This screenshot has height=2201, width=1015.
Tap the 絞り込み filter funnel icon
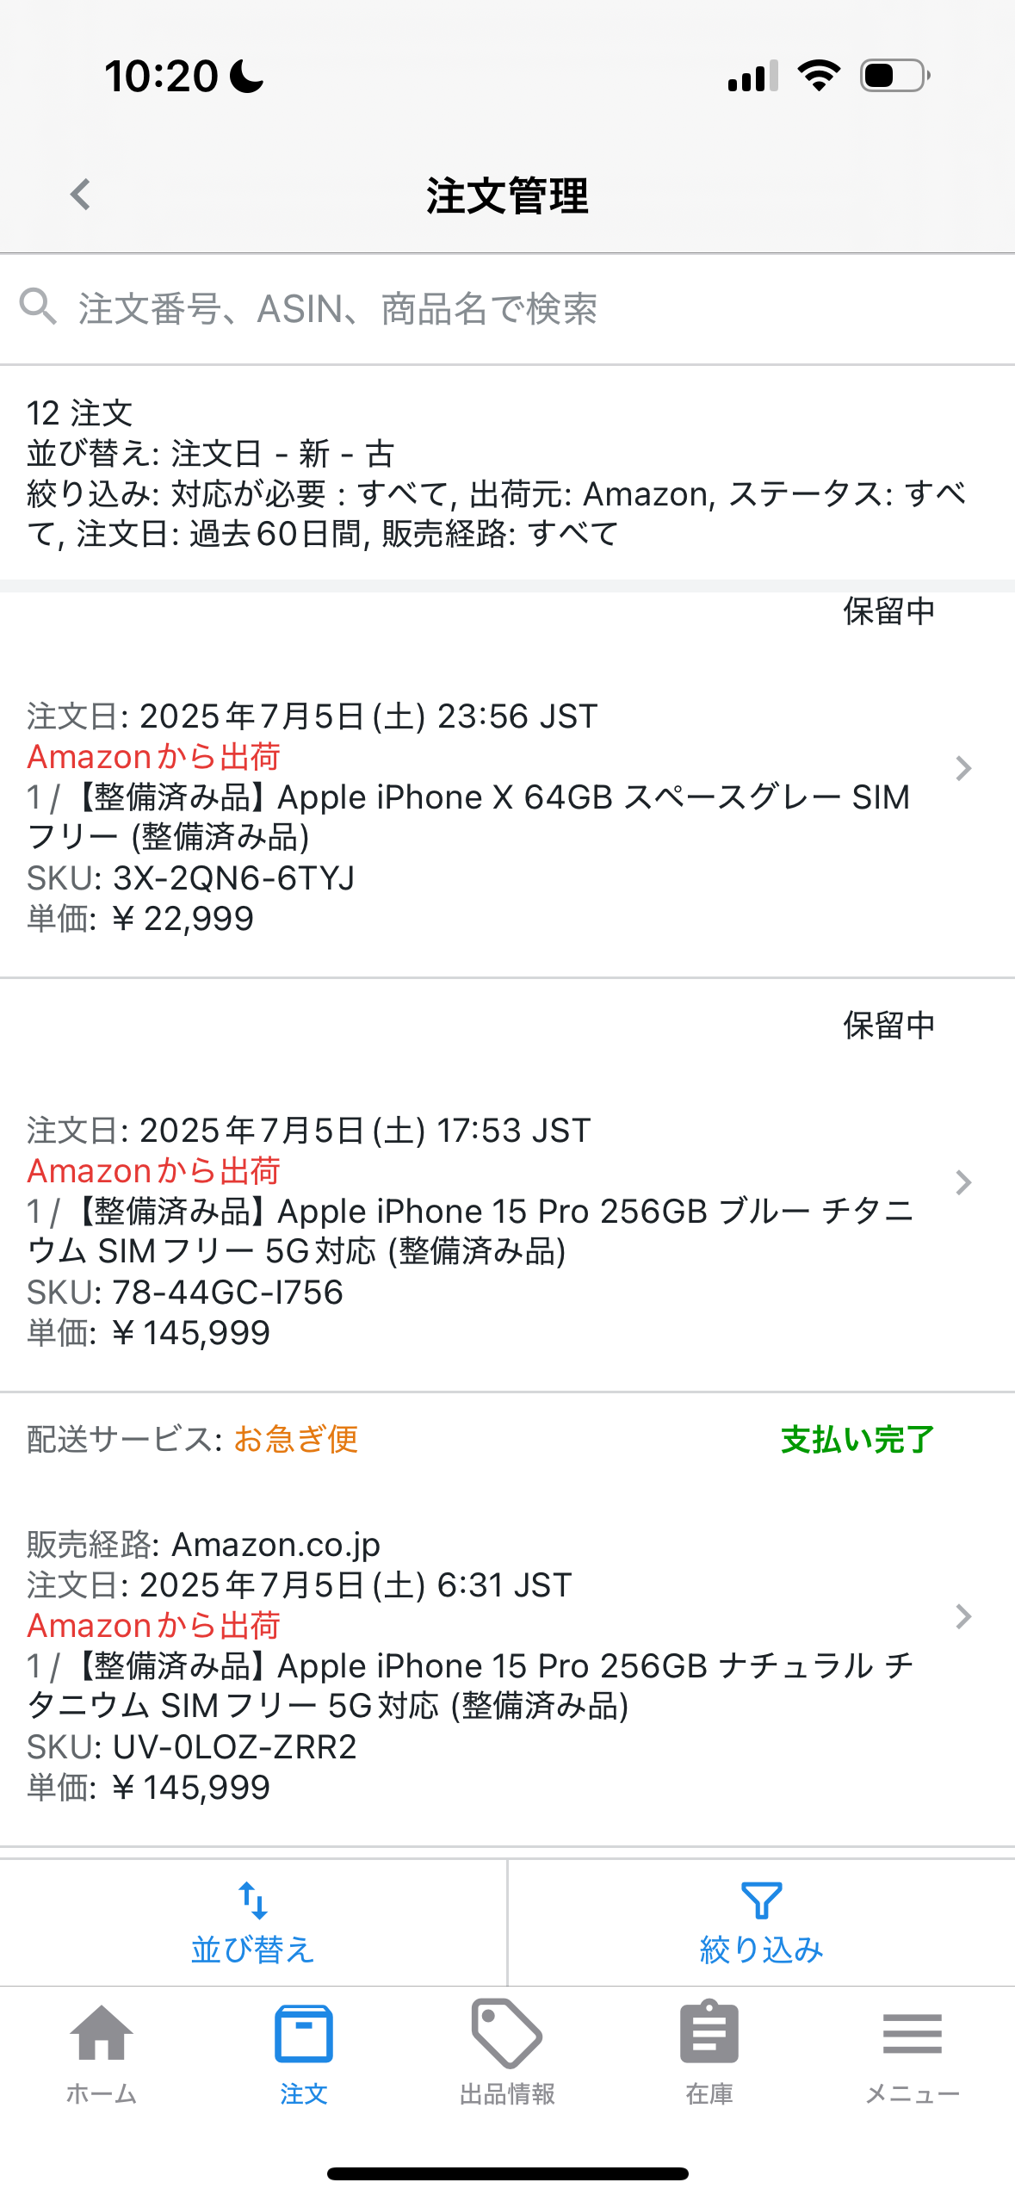pyautogui.click(x=761, y=1900)
